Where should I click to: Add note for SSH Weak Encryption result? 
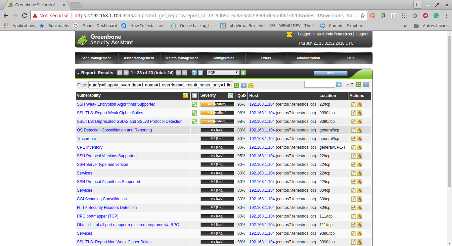tap(353, 104)
